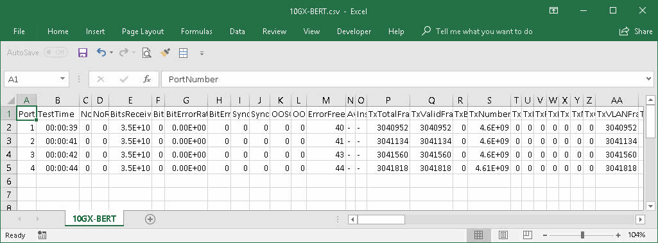Expand the formula bar chevron
The height and width of the screenshot is (243, 658).
tap(649, 78)
